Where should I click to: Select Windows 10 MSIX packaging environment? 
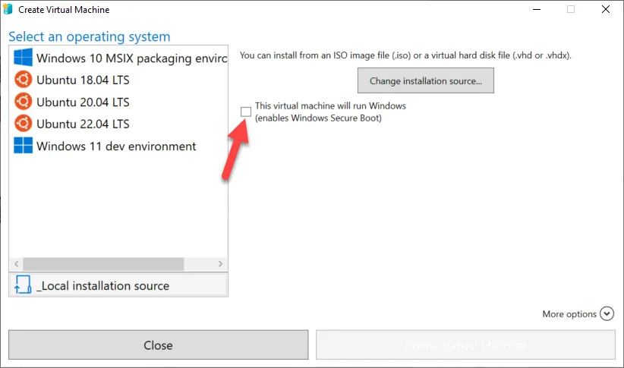pos(118,58)
